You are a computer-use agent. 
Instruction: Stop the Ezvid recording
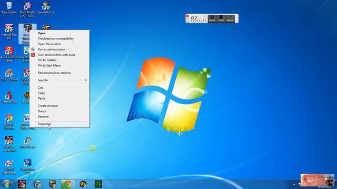[221, 18]
